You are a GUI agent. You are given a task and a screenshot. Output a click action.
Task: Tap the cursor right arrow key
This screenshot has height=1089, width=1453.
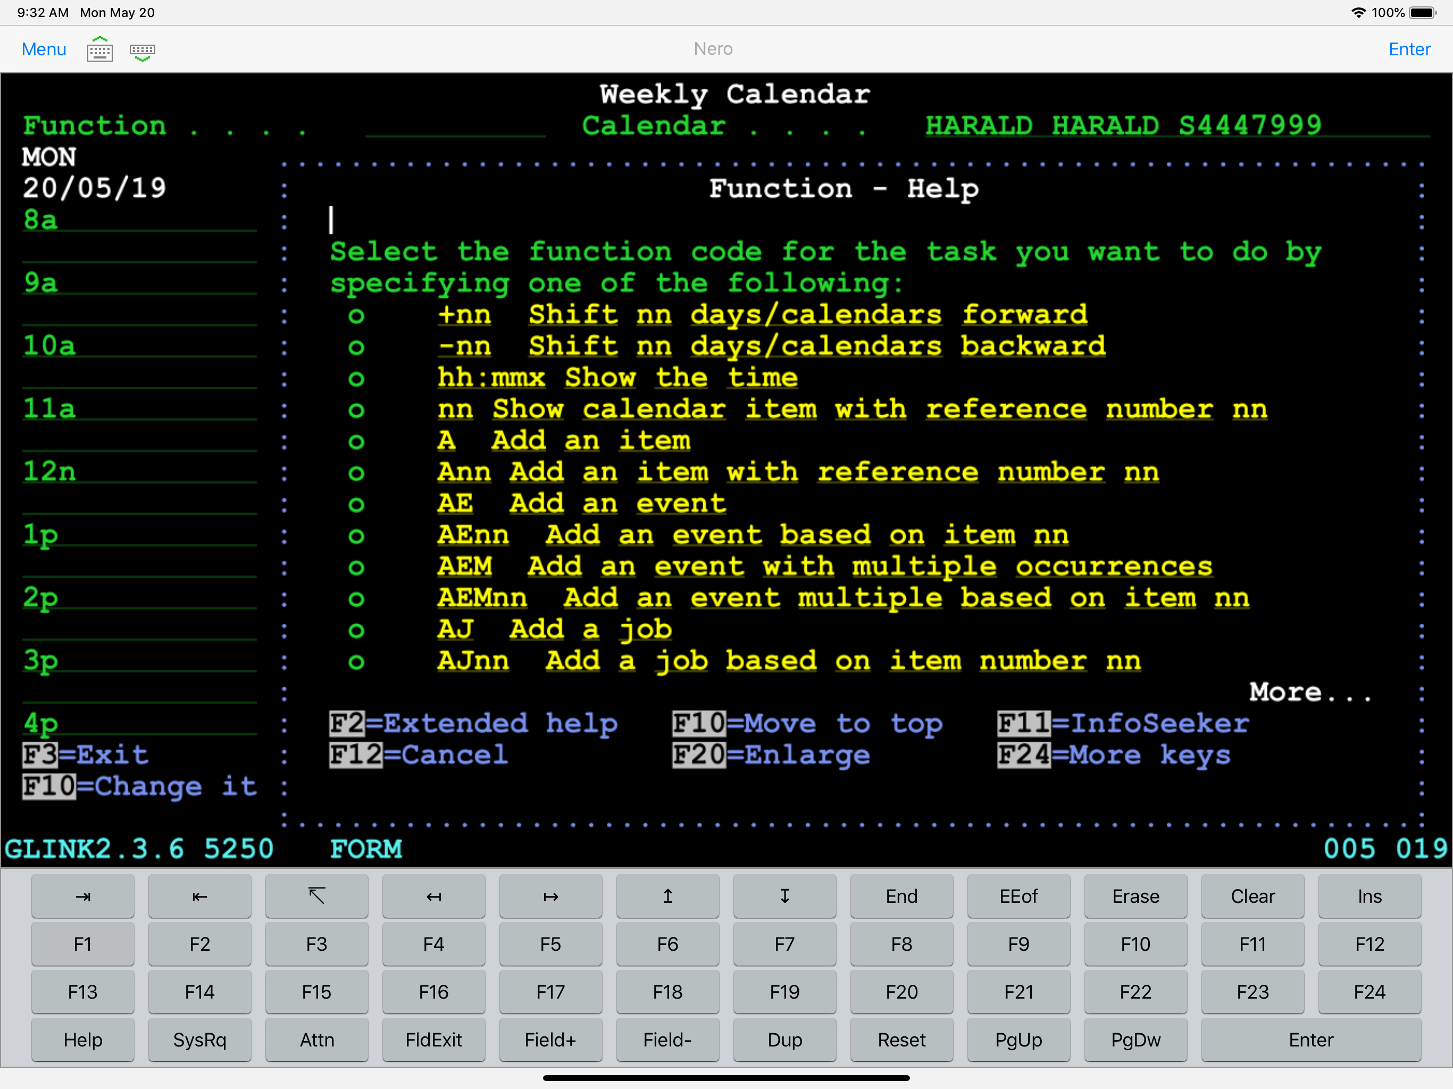550,896
